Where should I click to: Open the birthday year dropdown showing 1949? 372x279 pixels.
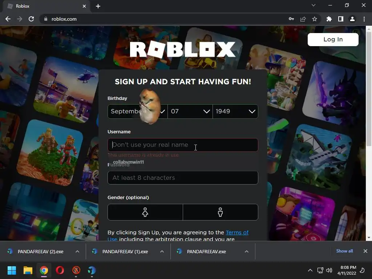point(235,112)
